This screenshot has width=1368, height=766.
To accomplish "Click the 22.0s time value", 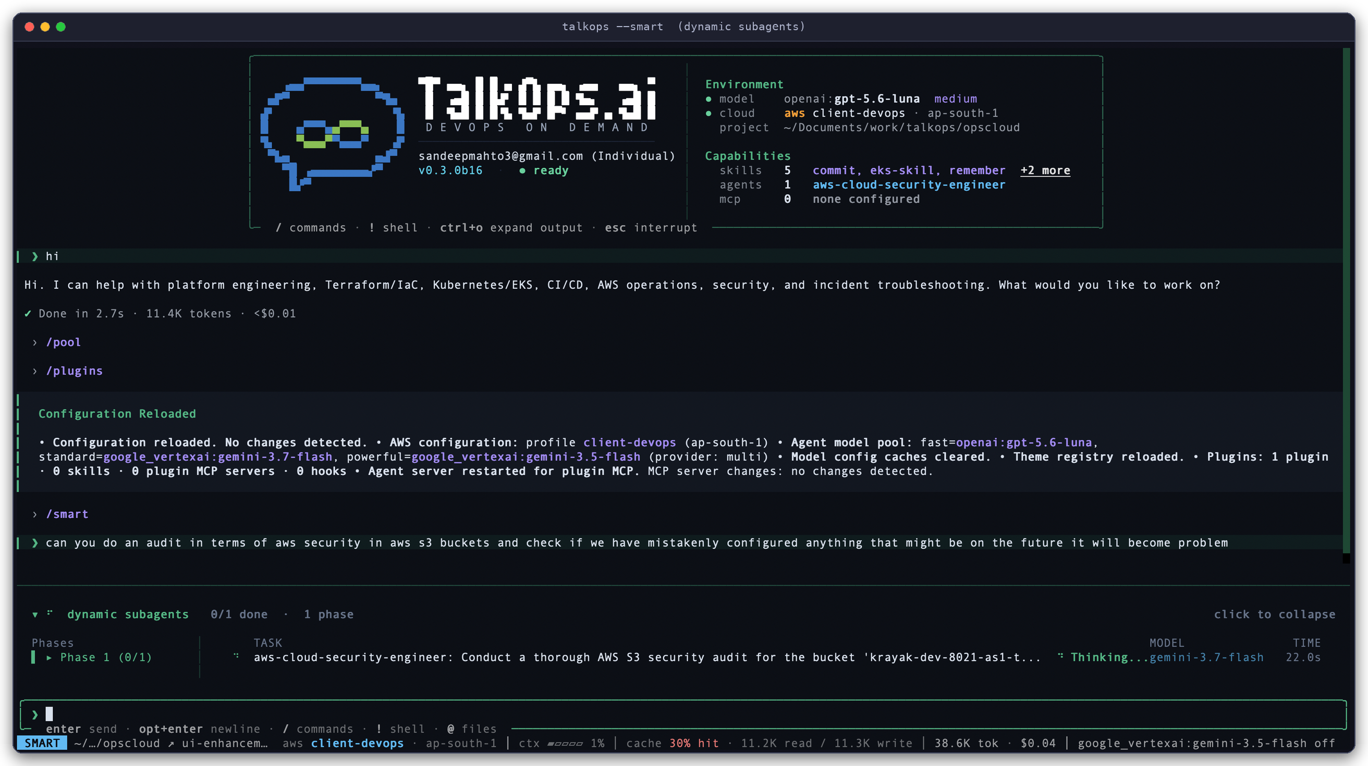I will (x=1303, y=657).
